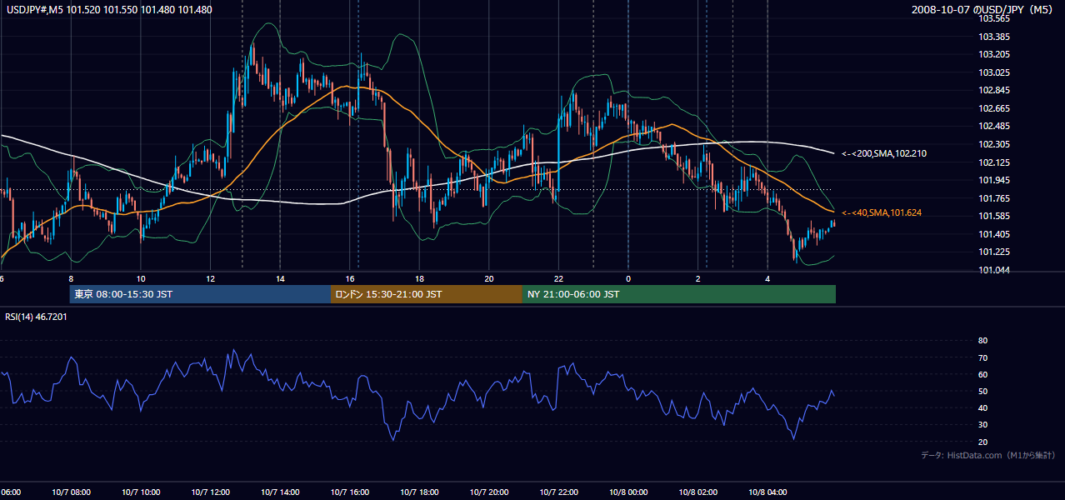Click hour tick 0 under the price chart
The height and width of the screenshot is (500, 1065).
627,278
